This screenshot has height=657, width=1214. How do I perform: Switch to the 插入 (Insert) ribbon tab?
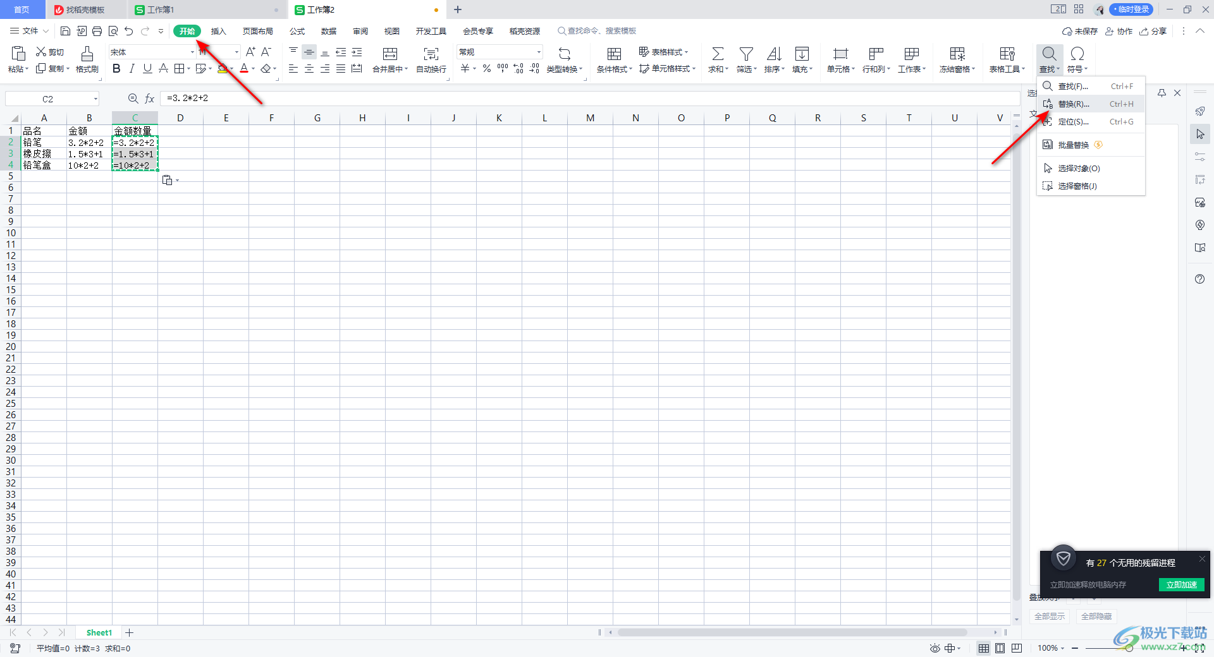(x=218, y=31)
